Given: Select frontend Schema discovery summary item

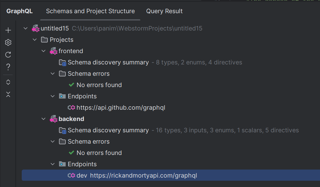Looking at the screenshot, I should tap(108, 62).
